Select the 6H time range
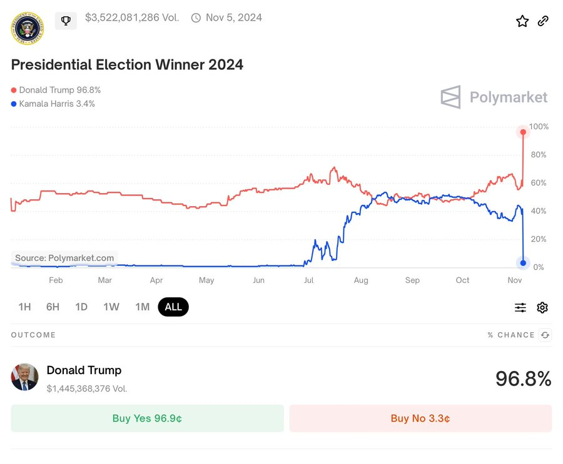 (53, 307)
